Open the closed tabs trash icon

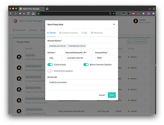(x=154, y=9)
